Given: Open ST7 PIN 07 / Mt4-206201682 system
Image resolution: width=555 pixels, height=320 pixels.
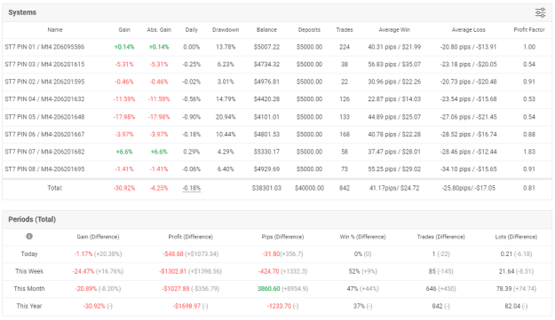Looking at the screenshot, I should [44, 152].
